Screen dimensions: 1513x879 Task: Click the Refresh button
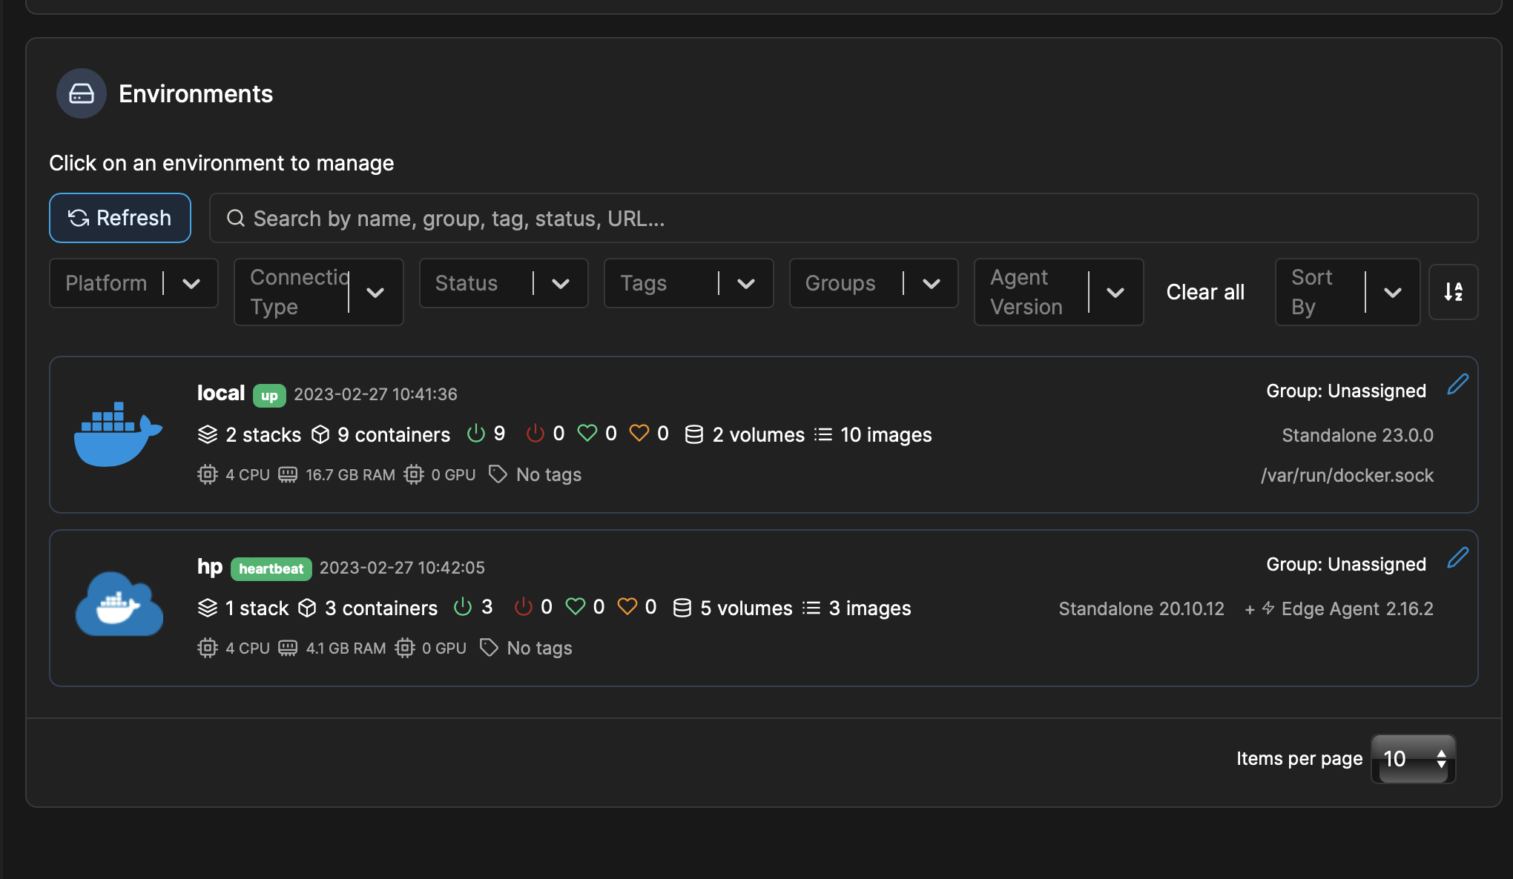click(120, 218)
